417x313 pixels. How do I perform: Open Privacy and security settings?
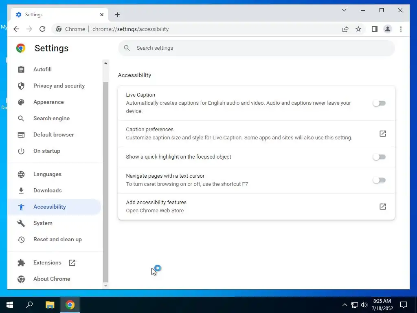click(x=55, y=86)
